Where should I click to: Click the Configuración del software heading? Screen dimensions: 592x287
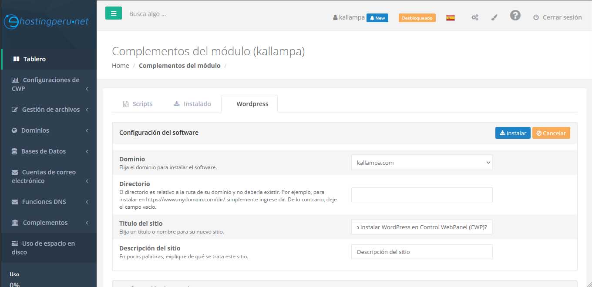pyautogui.click(x=159, y=133)
